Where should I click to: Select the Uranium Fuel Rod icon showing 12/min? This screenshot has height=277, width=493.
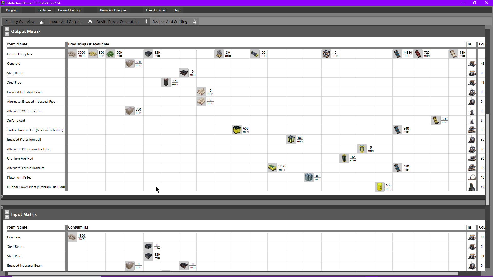click(344, 158)
